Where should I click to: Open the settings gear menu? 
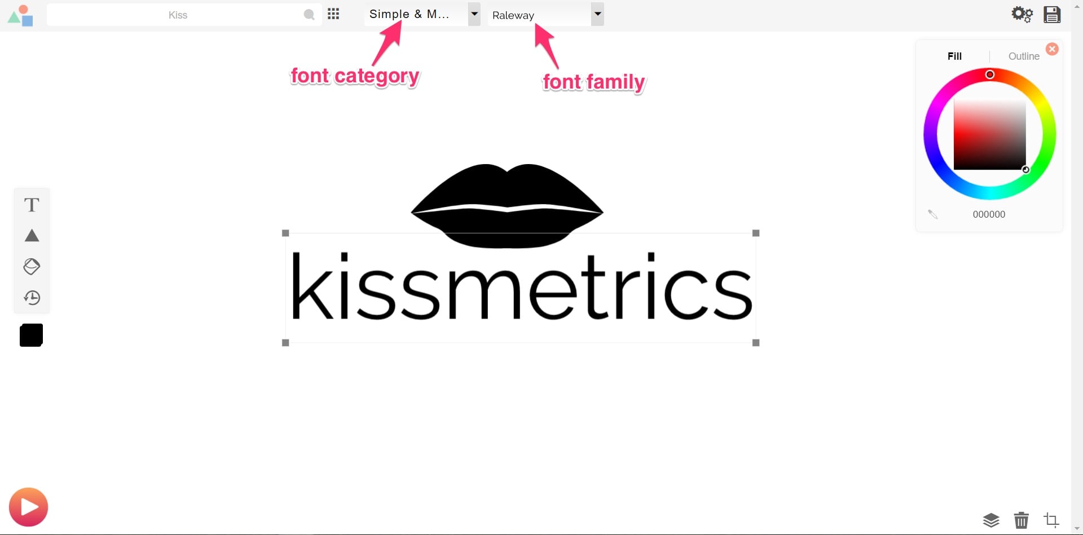tap(1022, 14)
